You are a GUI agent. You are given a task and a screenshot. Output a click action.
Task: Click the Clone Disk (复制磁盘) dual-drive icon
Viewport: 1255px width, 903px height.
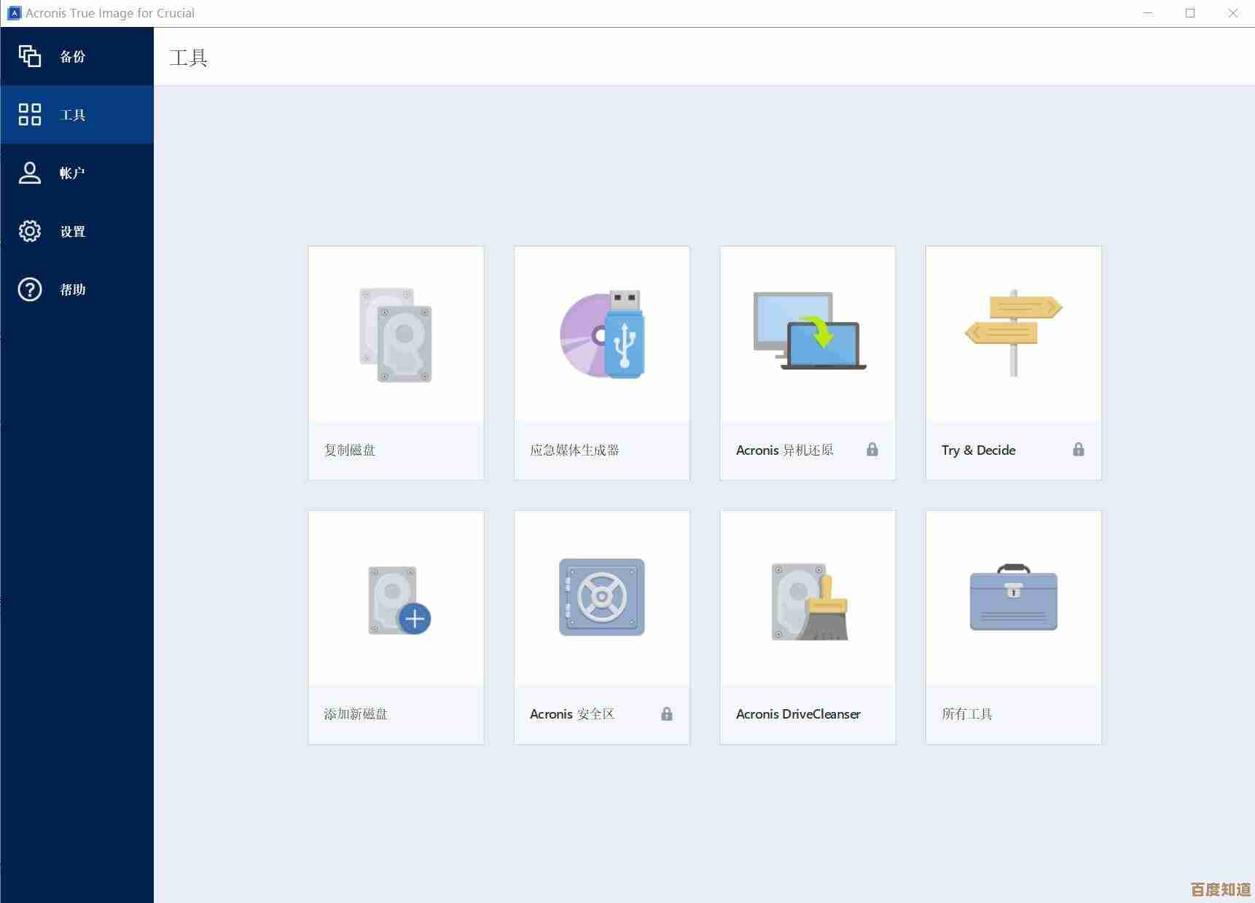point(396,335)
